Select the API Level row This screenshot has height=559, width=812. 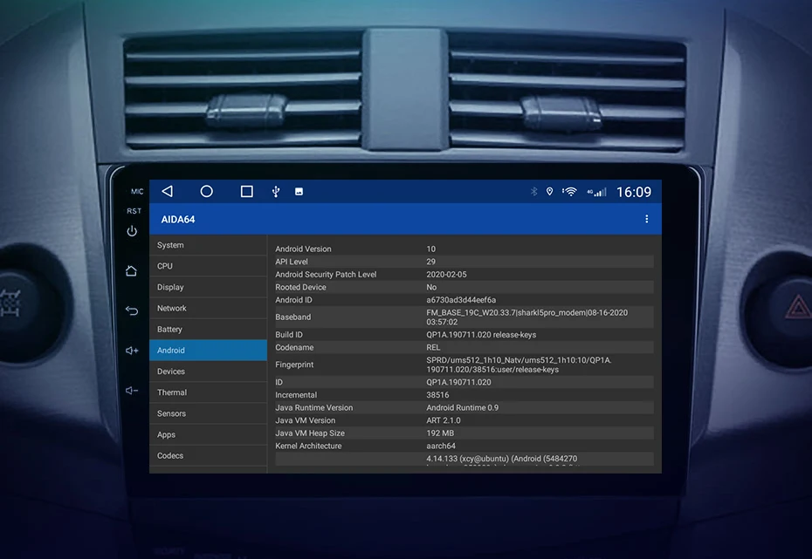pyautogui.click(x=464, y=262)
